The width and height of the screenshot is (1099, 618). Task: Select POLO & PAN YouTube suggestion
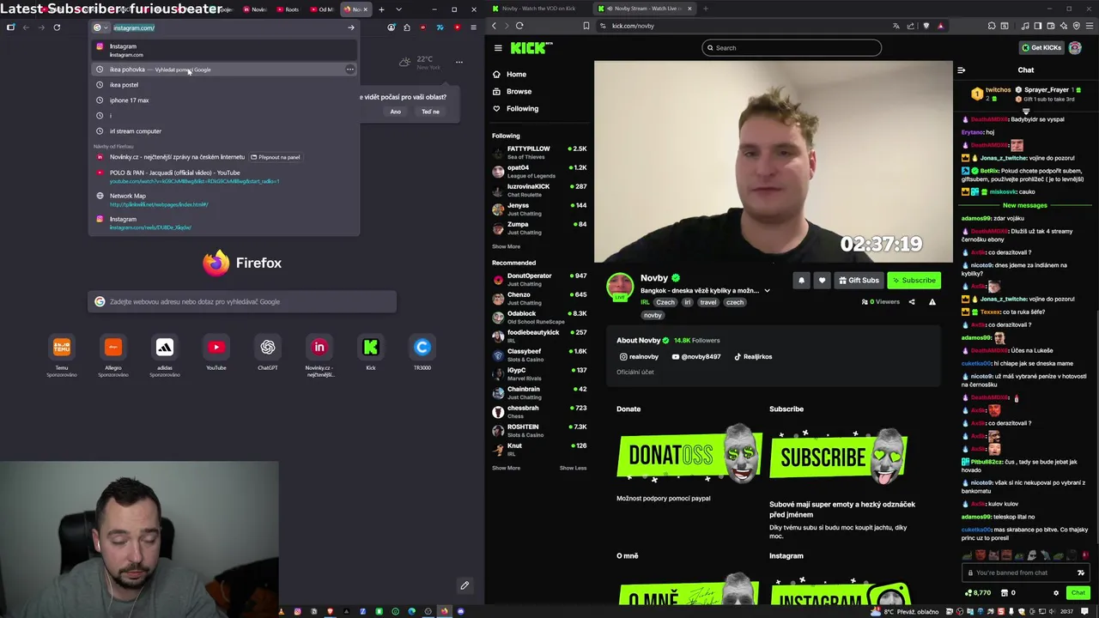pos(223,177)
